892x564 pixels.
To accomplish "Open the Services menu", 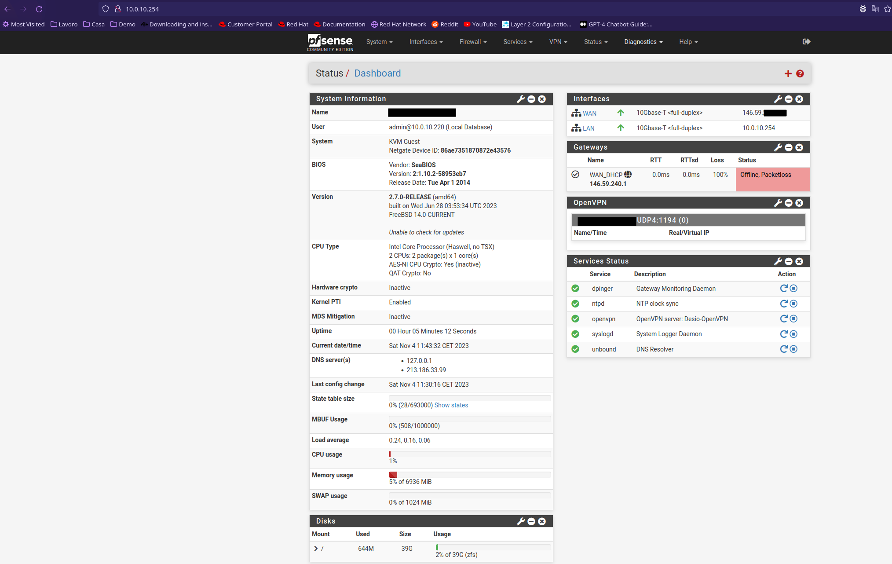I will tap(518, 42).
